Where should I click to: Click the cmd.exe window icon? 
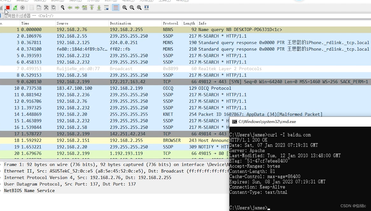(x=235, y=122)
